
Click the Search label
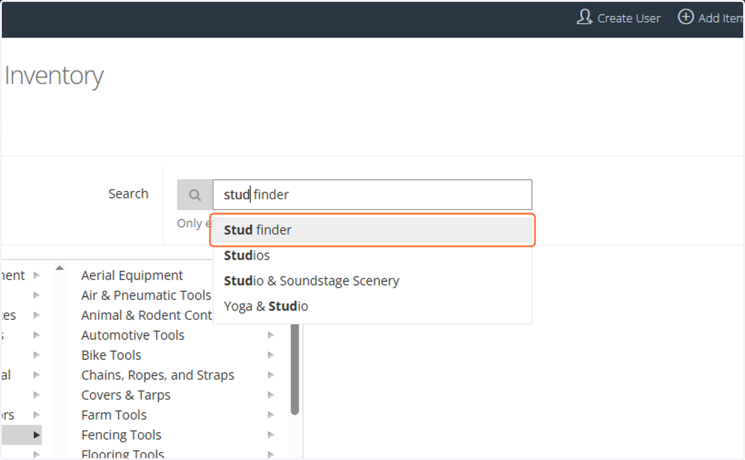coord(129,193)
